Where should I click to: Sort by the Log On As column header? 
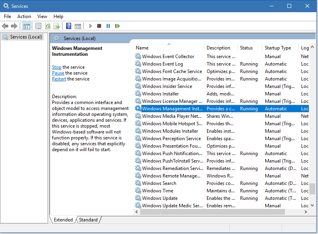click(x=304, y=48)
